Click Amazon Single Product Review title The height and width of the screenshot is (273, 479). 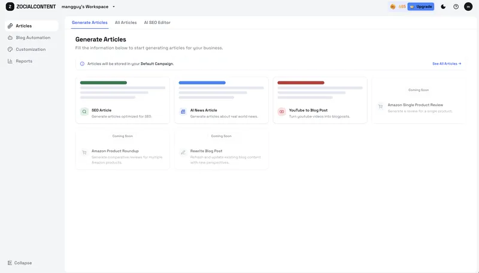tap(415, 105)
